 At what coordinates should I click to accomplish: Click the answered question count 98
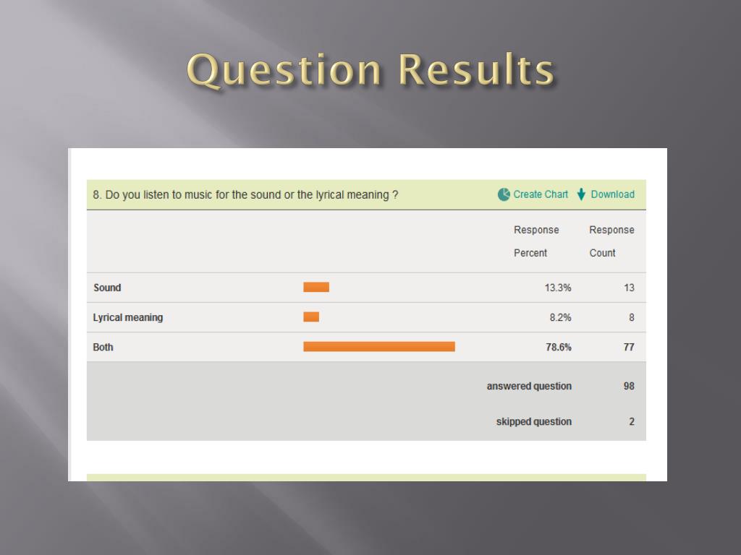(629, 386)
